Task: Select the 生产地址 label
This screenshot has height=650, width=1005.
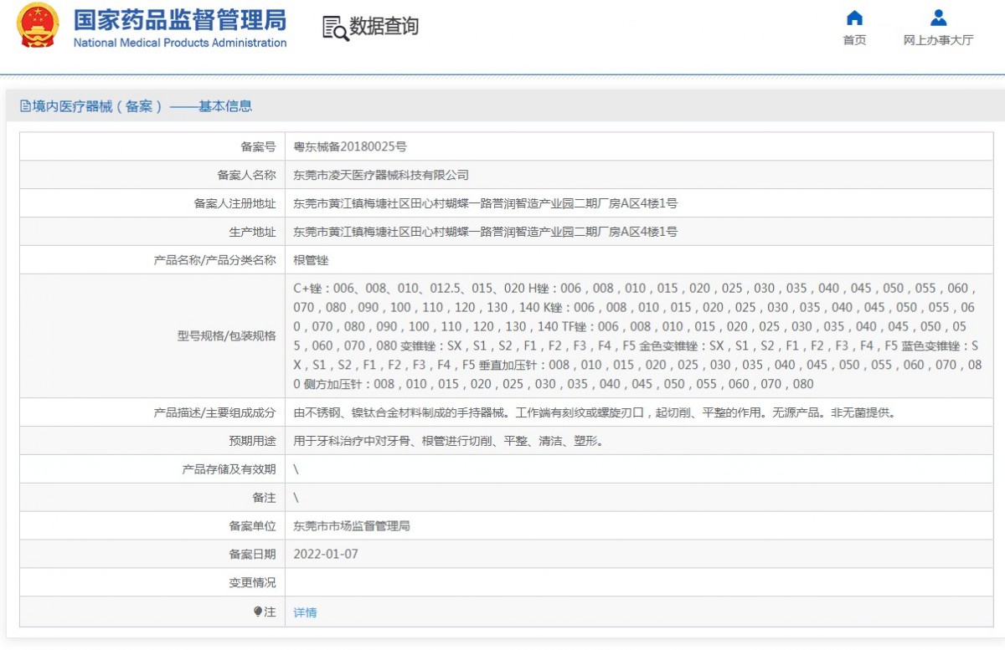Action: [252, 232]
